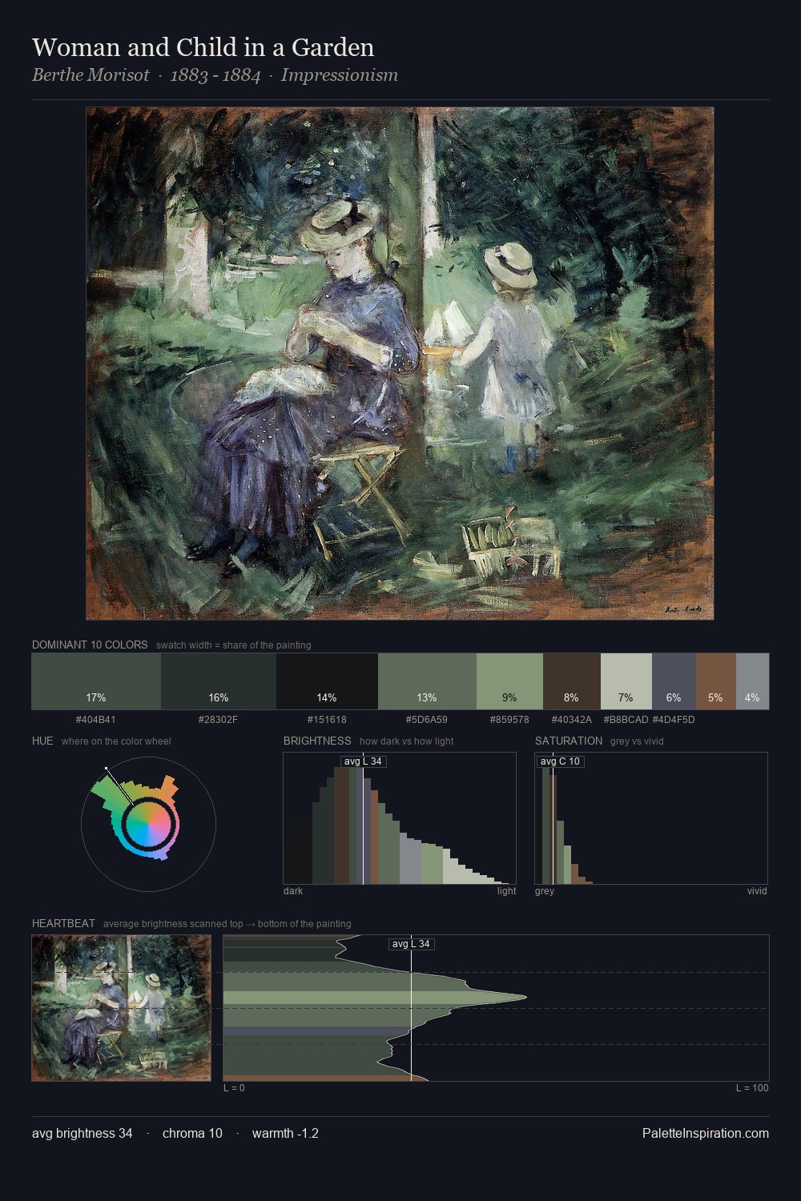Click the 'avg brightness 34' footer stat

tap(83, 1133)
